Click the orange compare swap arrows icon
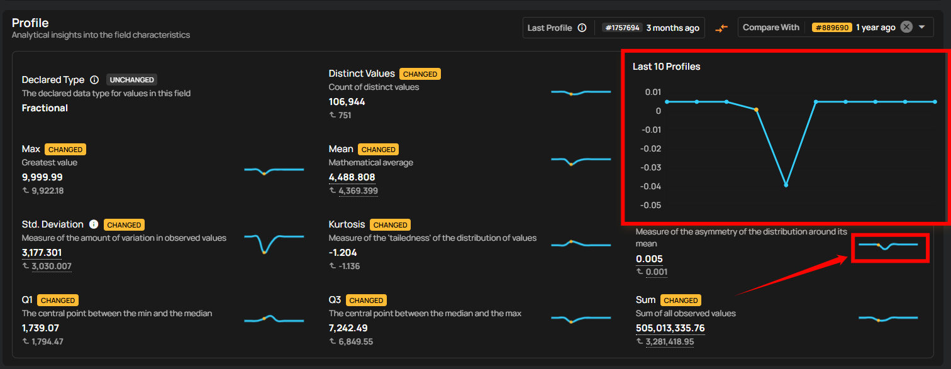The image size is (951, 369). coord(721,28)
